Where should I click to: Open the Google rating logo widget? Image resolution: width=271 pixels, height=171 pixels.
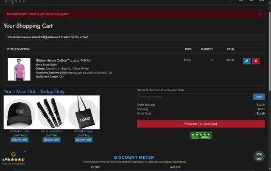14,154
